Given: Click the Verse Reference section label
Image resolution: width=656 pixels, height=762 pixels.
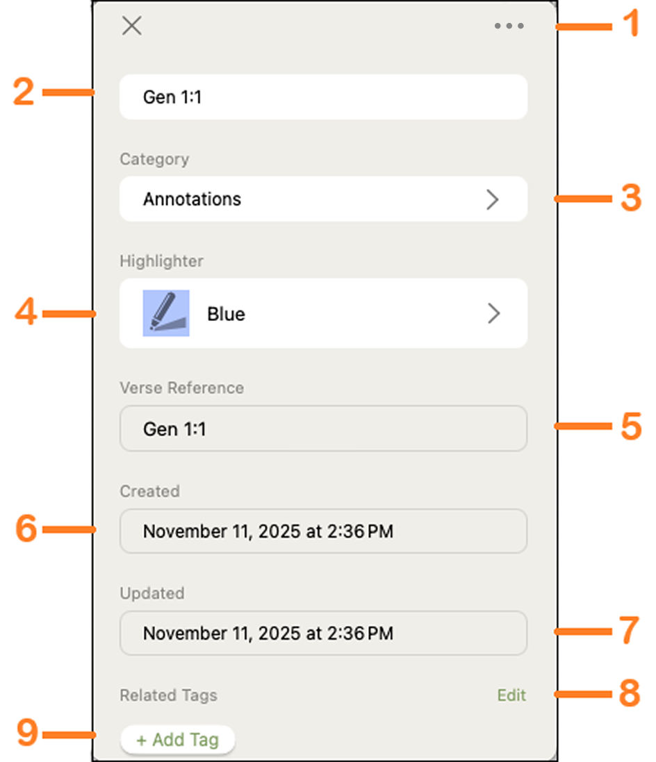Looking at the screenshot, I should [182, 388].
